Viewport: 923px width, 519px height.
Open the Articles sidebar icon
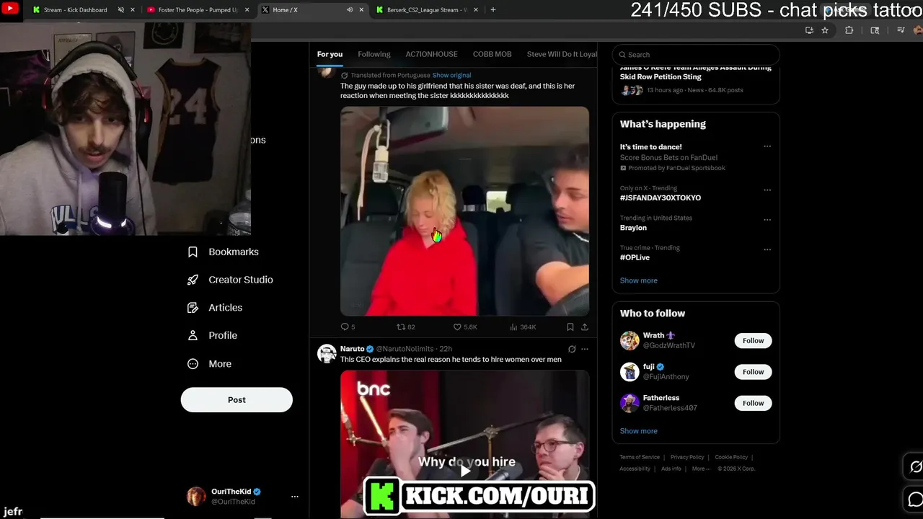(x=193, y=308)
